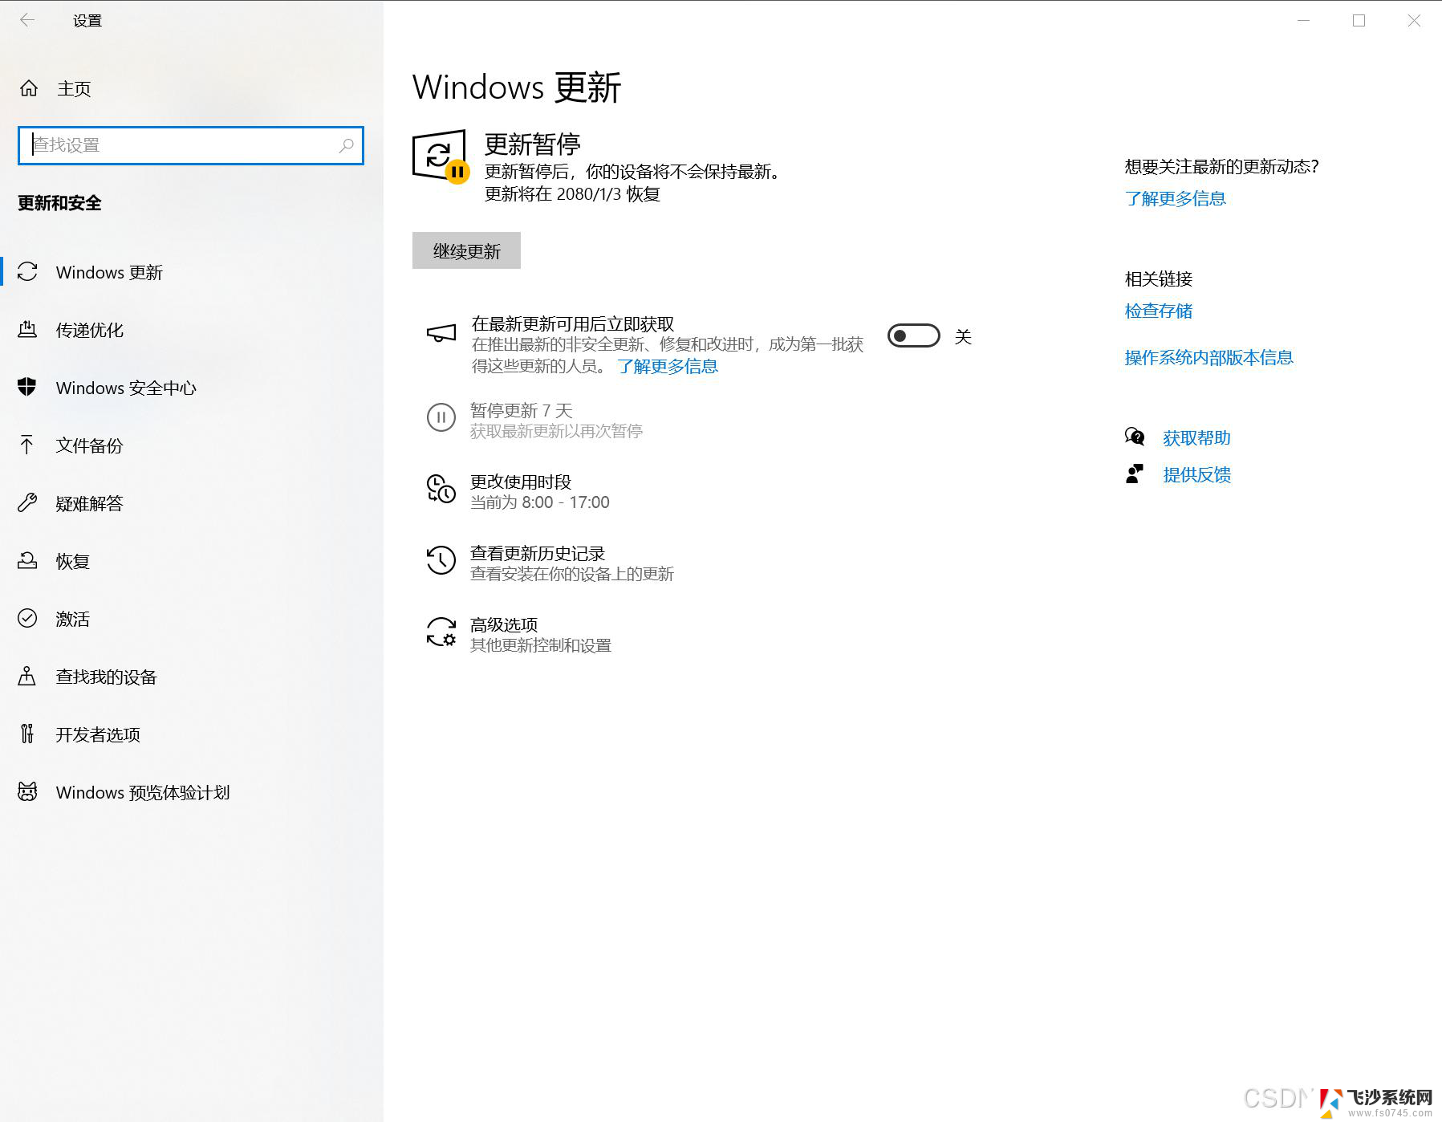Open Windows 安全中心 section
Viewport: 1442px width, 1122px height.
point(192,388)
